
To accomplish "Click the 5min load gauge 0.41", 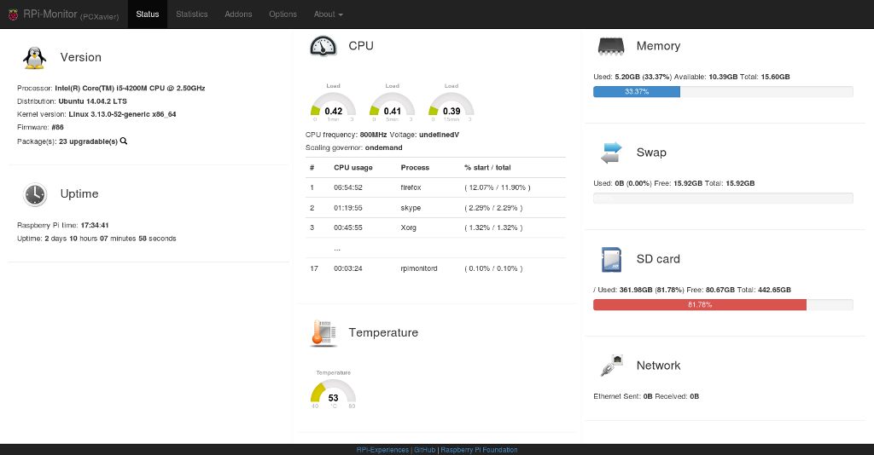I will click(393, 103).
